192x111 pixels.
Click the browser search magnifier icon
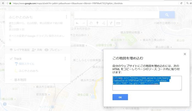[x=187, y=3]
